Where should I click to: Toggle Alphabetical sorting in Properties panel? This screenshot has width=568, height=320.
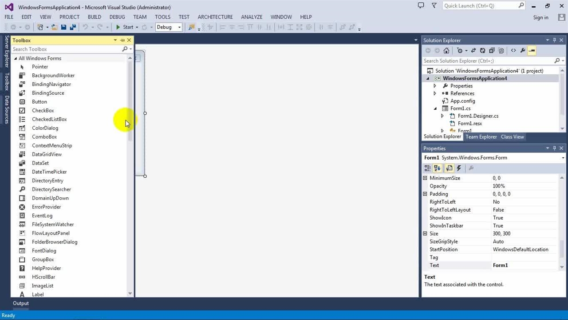click(438, 168)
